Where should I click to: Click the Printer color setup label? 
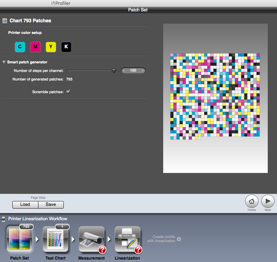(25, 33)
